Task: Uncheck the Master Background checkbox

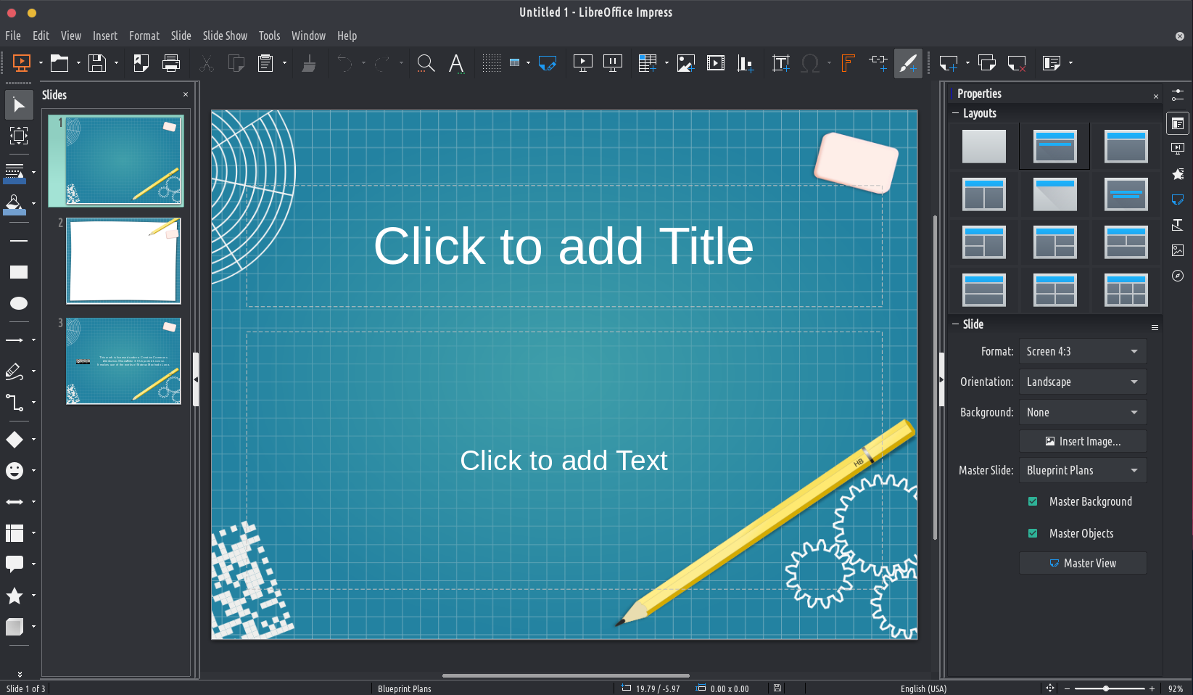Action: coord(1033,501)
